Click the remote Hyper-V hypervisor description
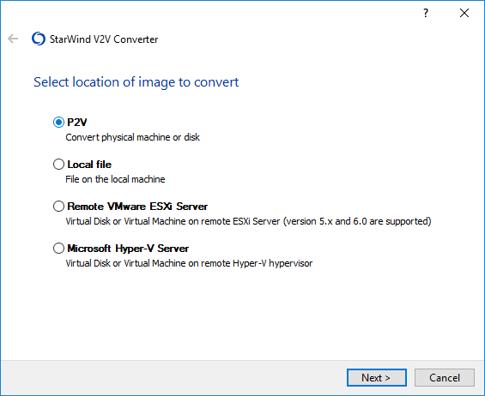 coord(189,263)
